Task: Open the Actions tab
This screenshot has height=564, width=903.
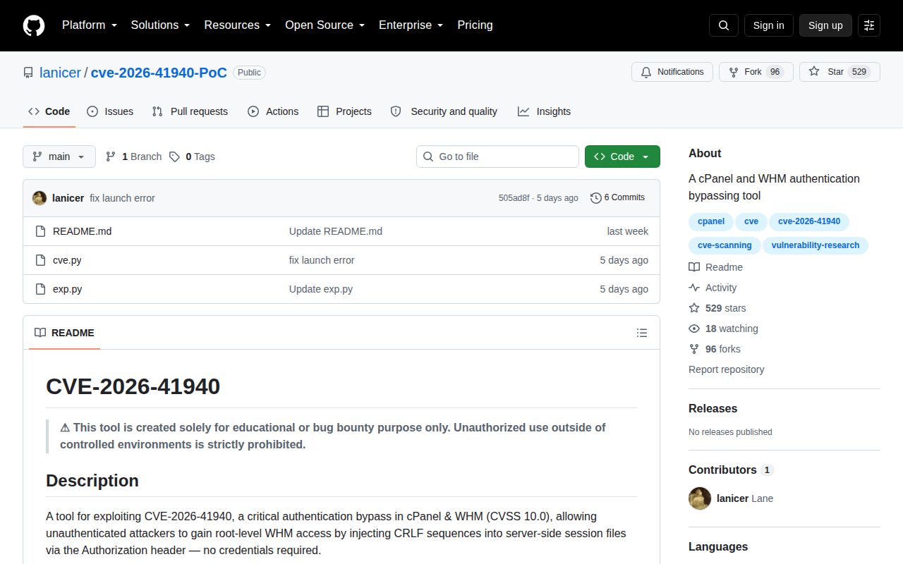Action: point(273,111)
